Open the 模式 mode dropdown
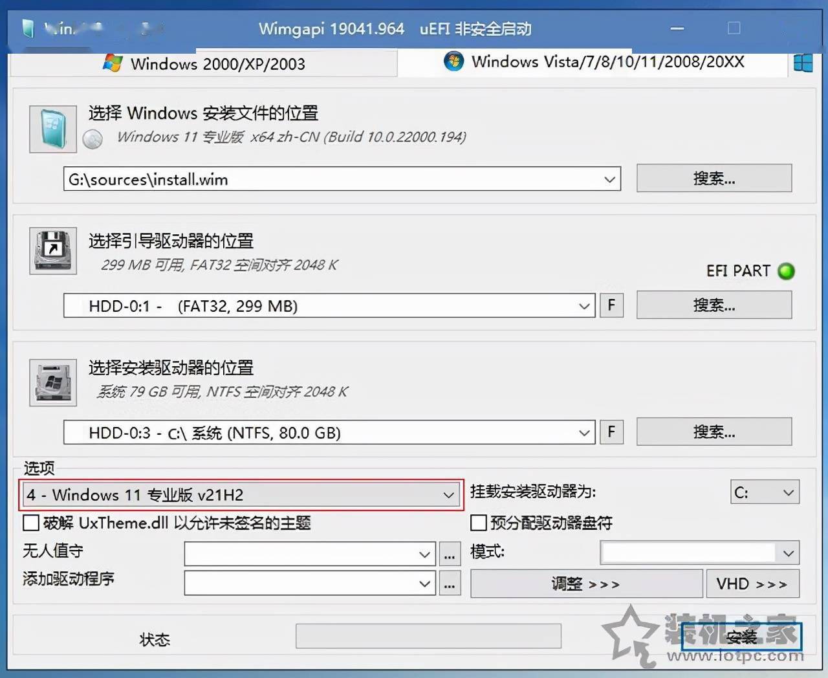 [700, 552]
